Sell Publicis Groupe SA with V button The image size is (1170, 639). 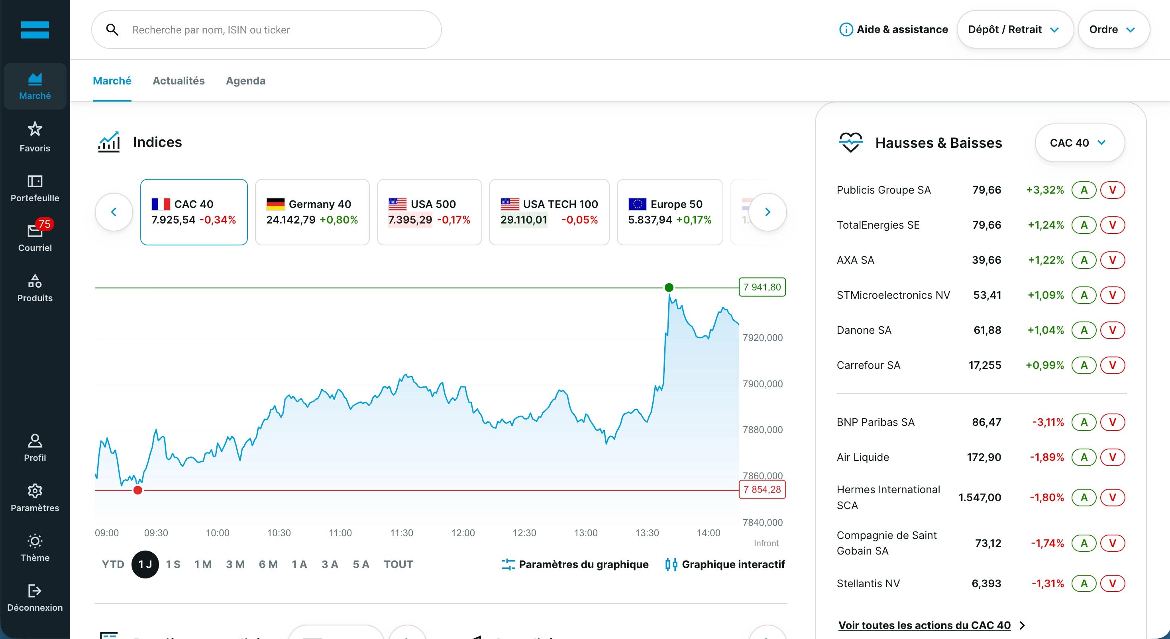(1112, 190)
